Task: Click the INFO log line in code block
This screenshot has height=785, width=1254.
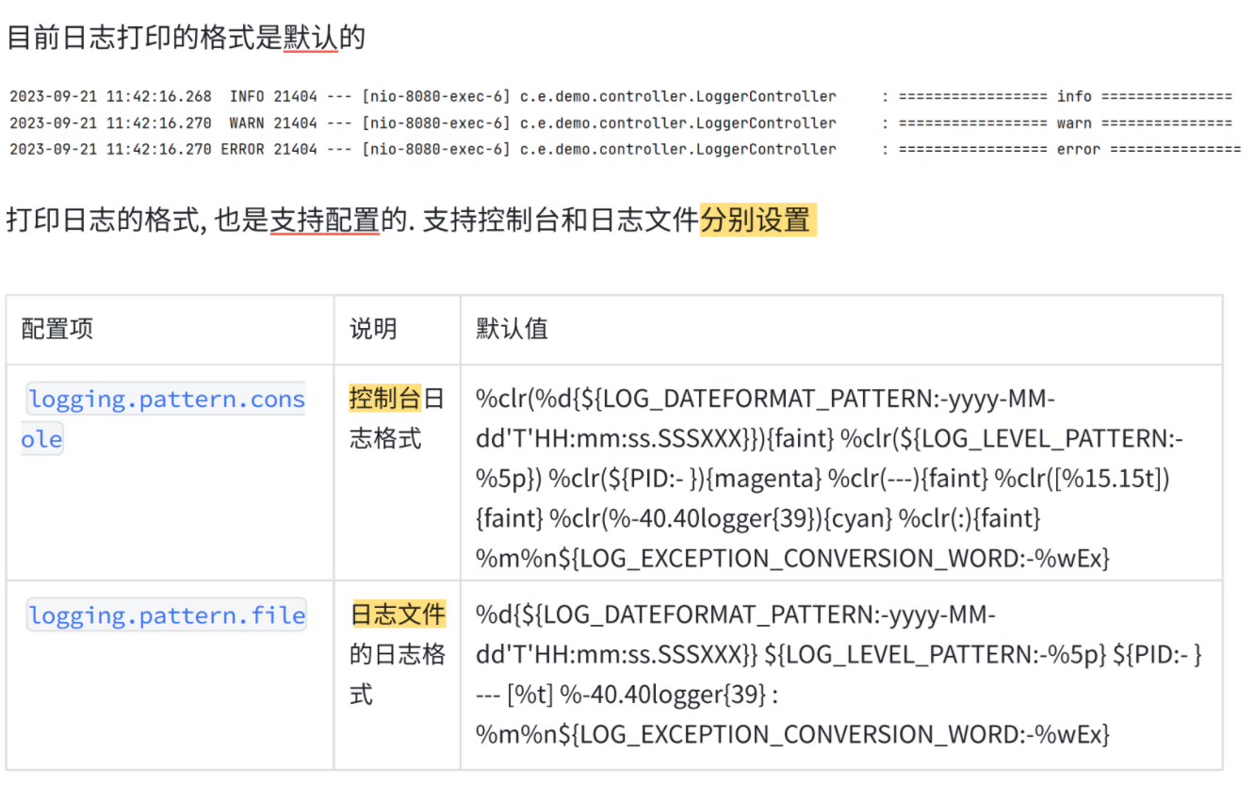Action: (621, 96)
